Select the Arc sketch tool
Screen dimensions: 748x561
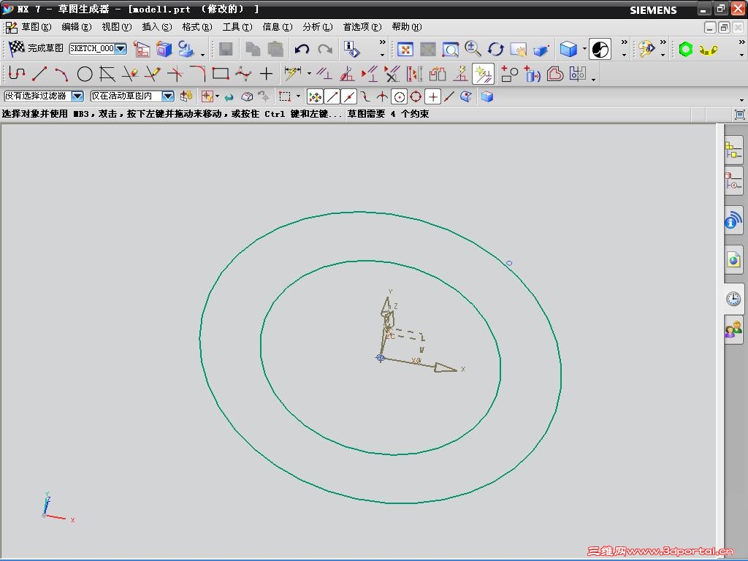(x=61, y=74)
